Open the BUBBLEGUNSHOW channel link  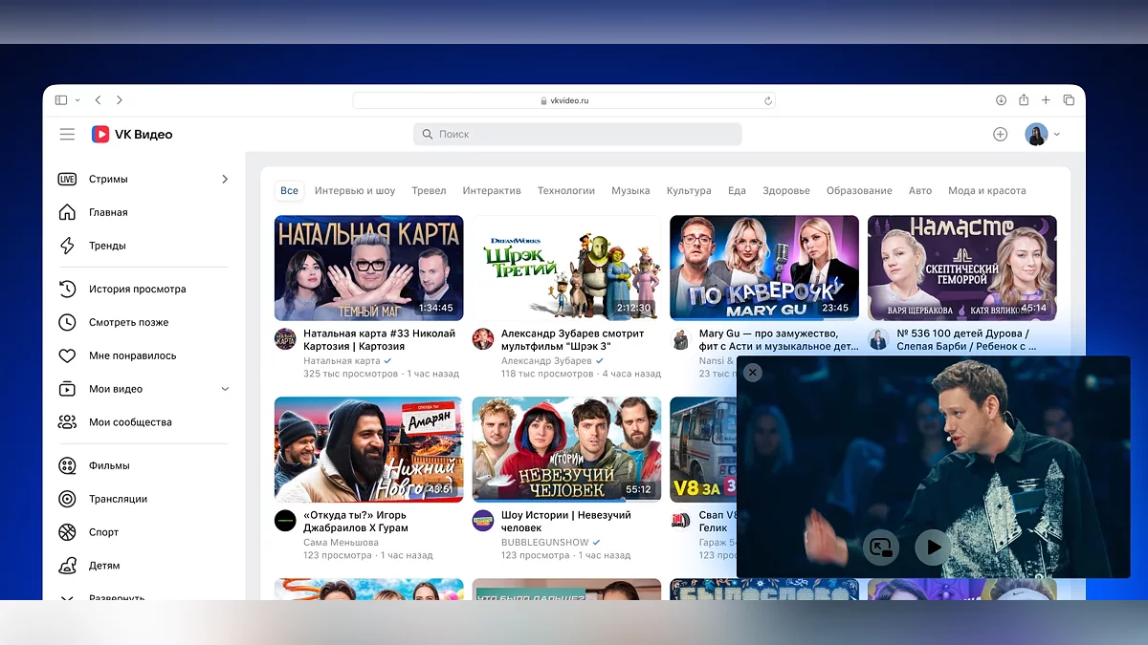545,542
